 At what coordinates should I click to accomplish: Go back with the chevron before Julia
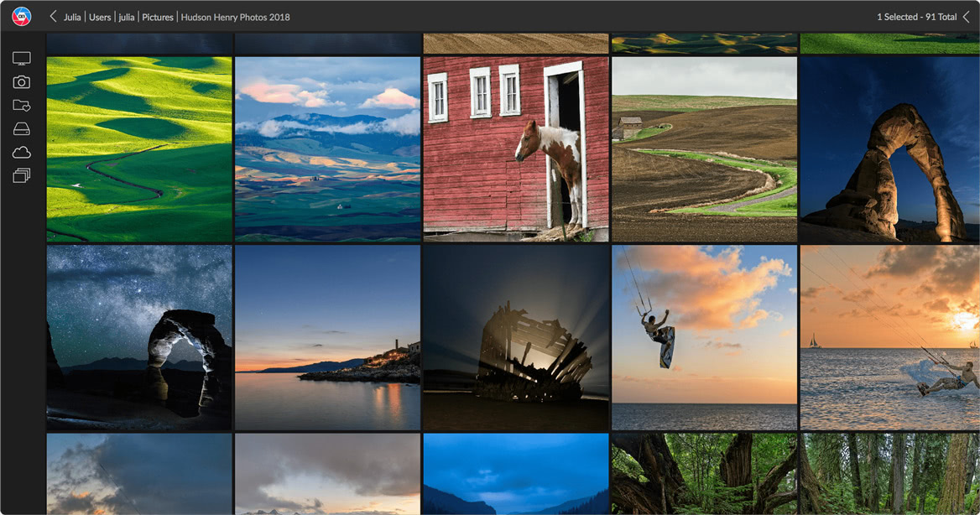point(53,16)
